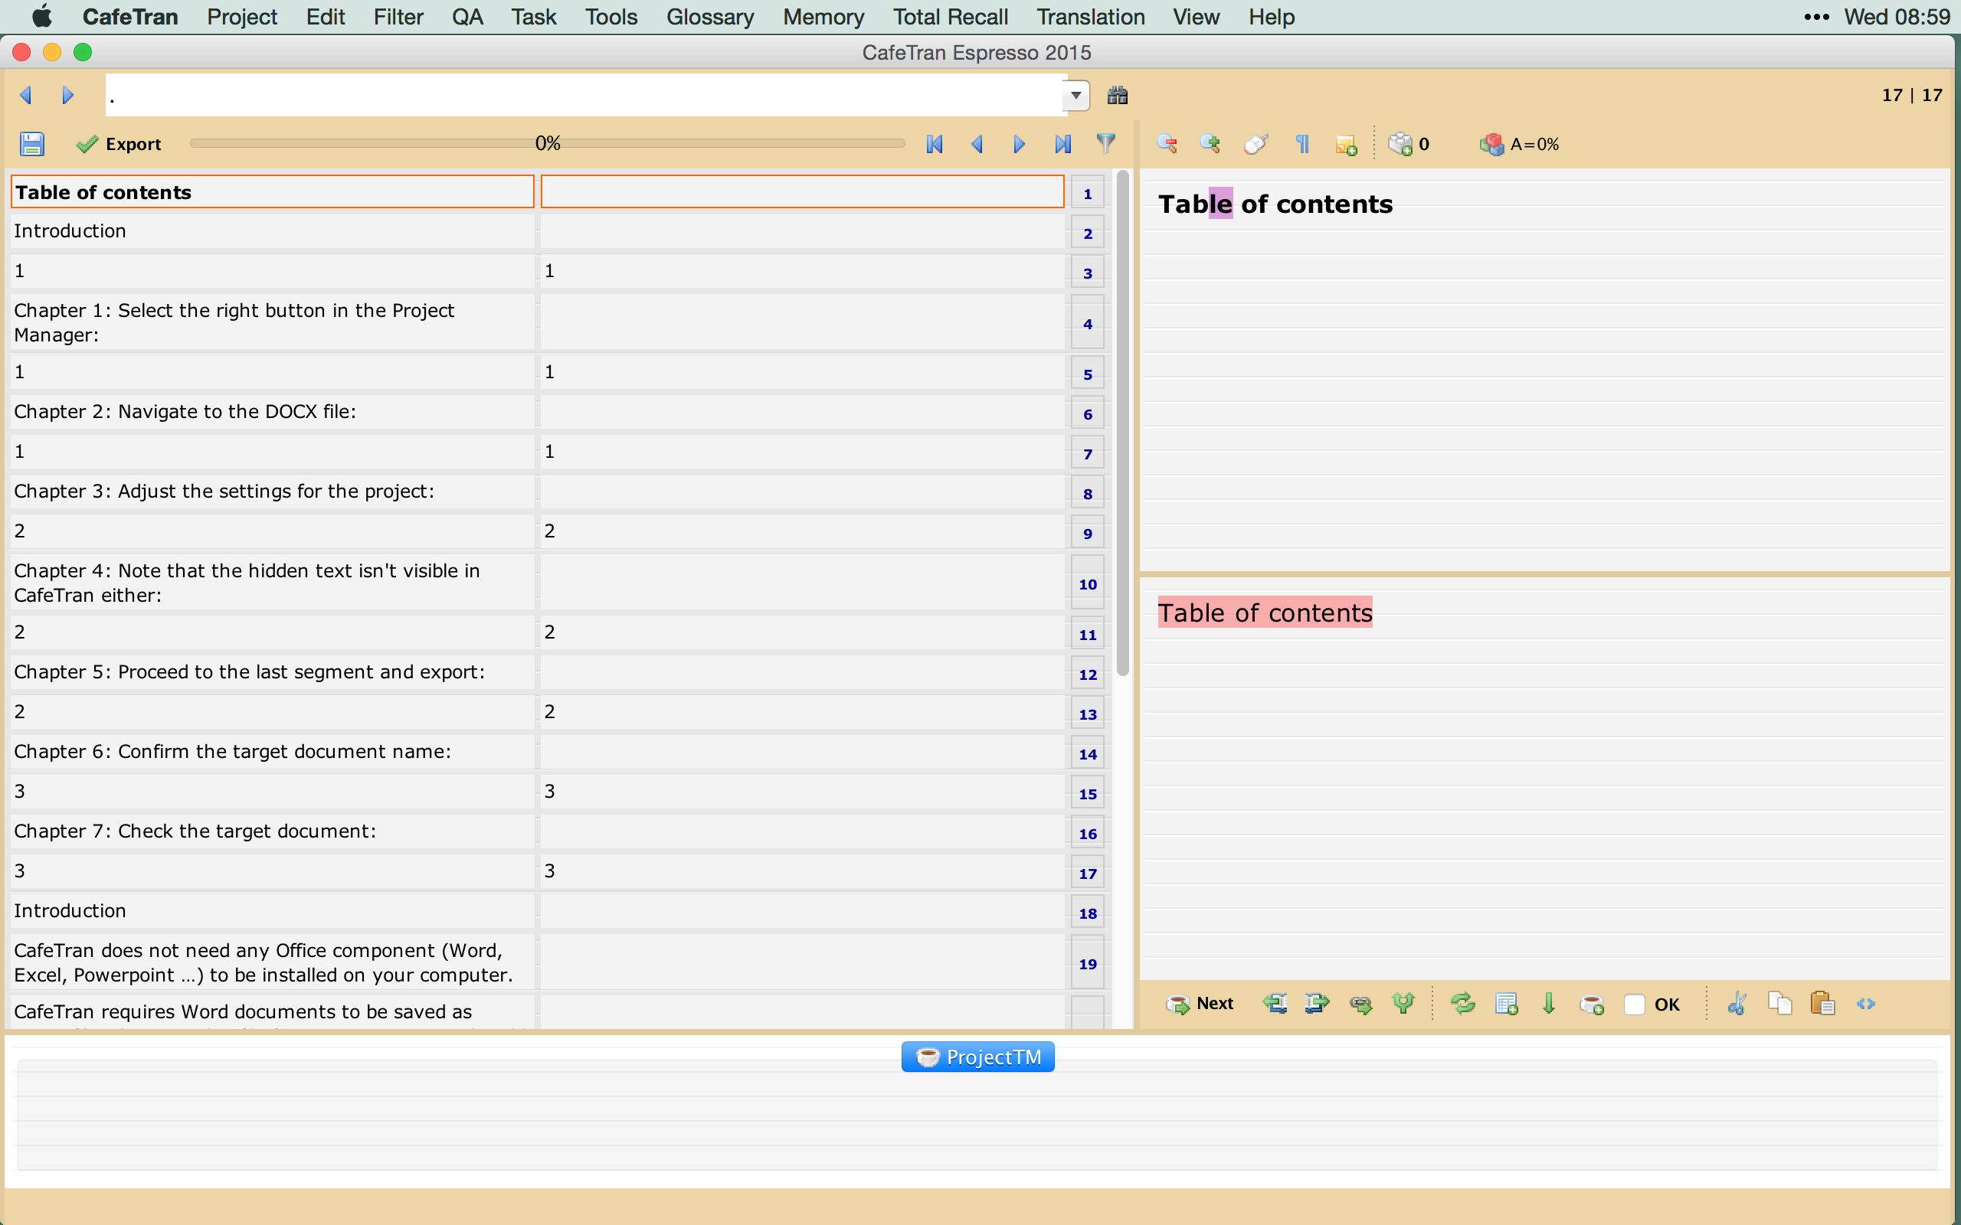Click the sticky note add icon
The width and height of the screenshot is (1961, 1225).
click(1345, 145)
